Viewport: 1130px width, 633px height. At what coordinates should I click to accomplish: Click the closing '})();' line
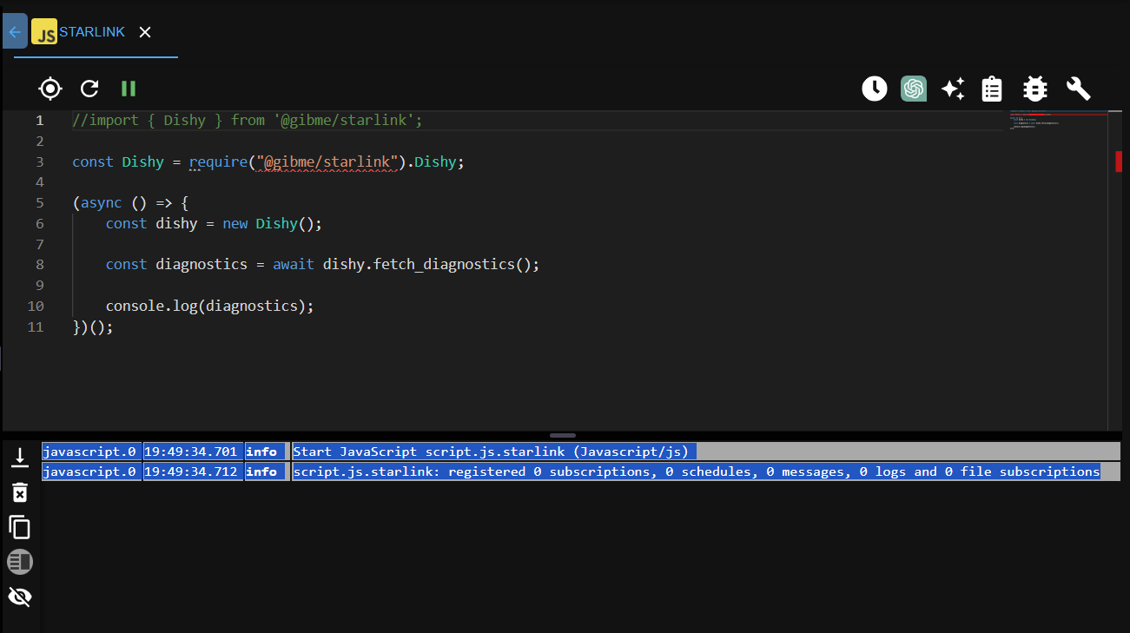point(93,326)
